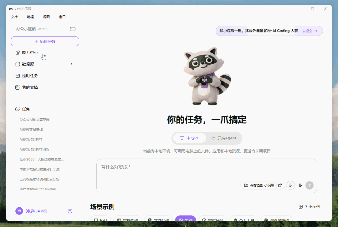Click the microphone voice input icon

300,185
